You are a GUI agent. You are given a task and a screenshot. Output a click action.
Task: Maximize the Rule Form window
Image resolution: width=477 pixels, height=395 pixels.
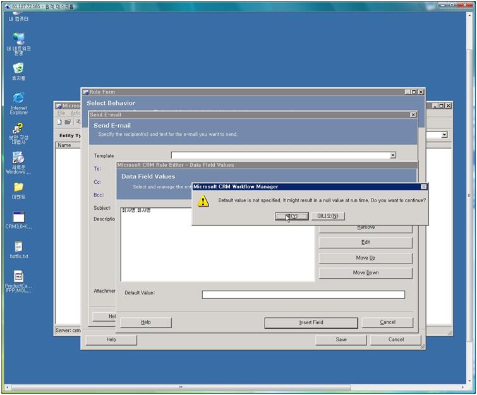coord(414,92)
